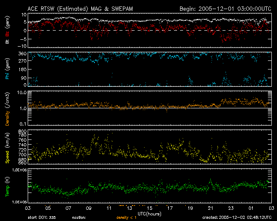277x221 pixels.
Task: Click the 13 hour tick label
Action: click(130, 208)
